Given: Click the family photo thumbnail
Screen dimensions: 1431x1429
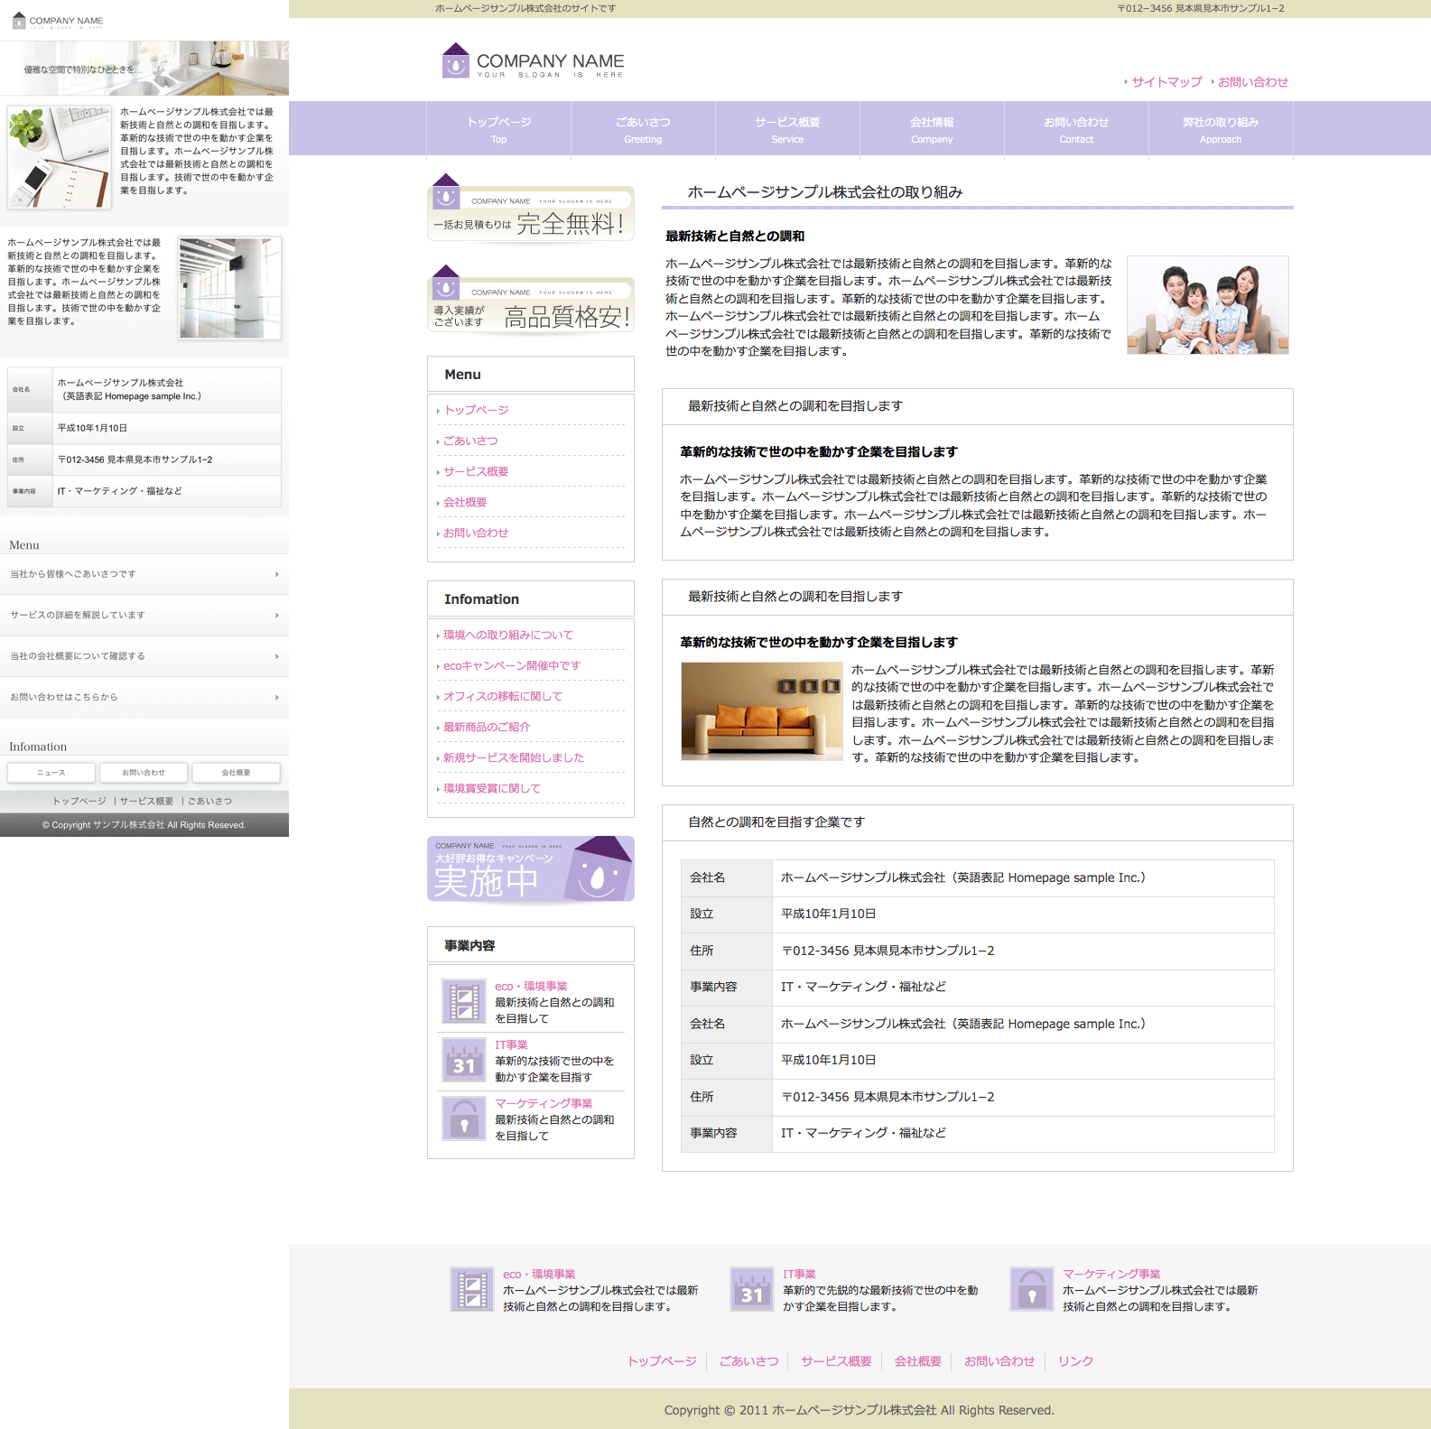Looking at the screenshot, I should pyautogui.click(x=1207, y=305).
